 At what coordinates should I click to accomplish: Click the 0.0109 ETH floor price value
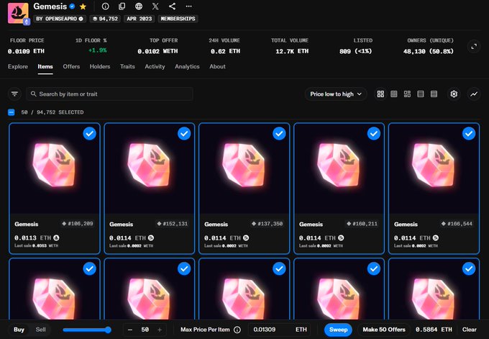(26, 51)
